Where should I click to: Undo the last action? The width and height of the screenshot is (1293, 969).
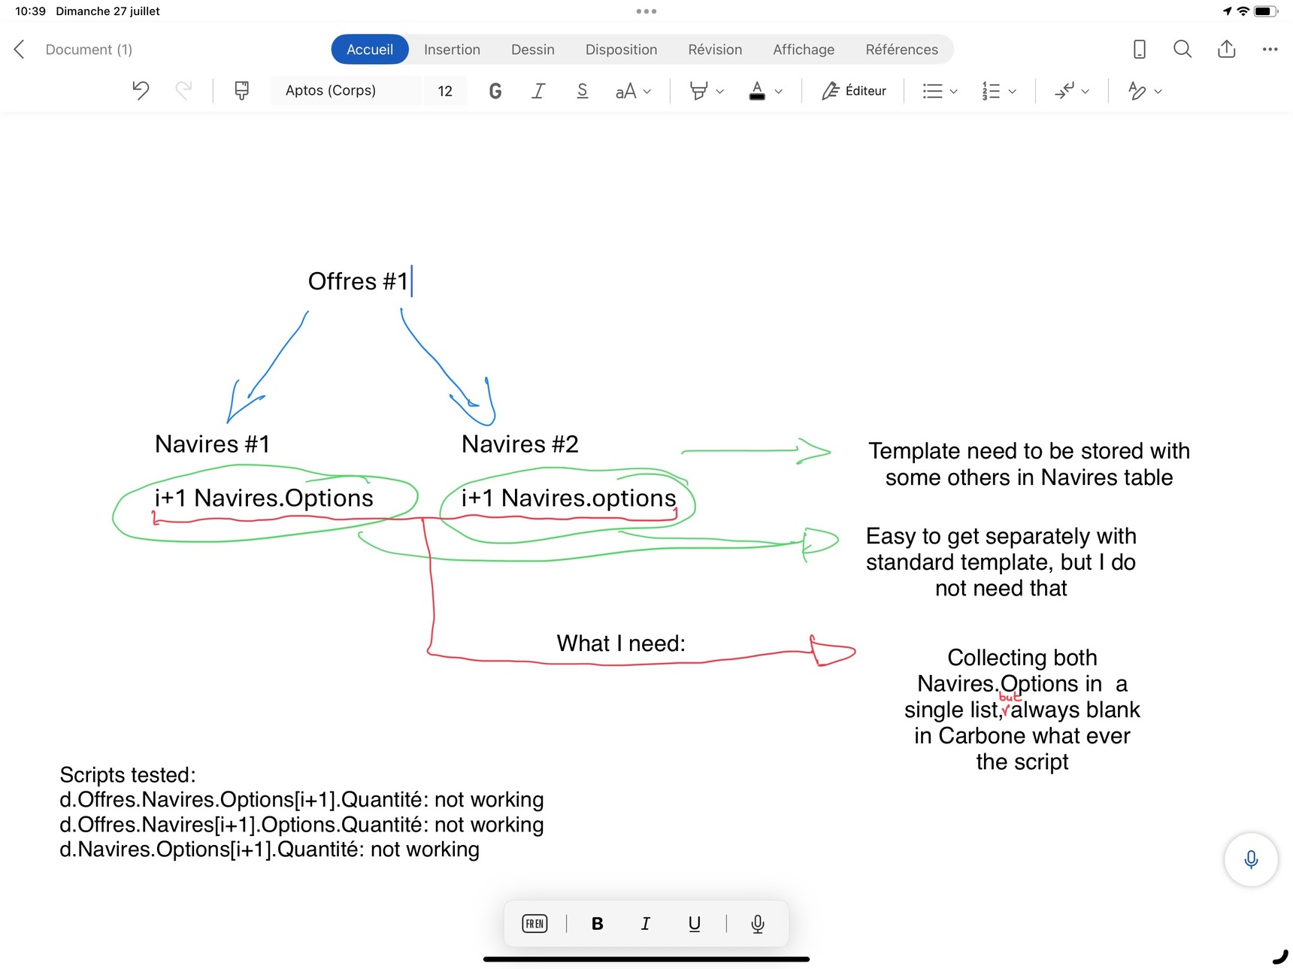(x=141, y=91)
